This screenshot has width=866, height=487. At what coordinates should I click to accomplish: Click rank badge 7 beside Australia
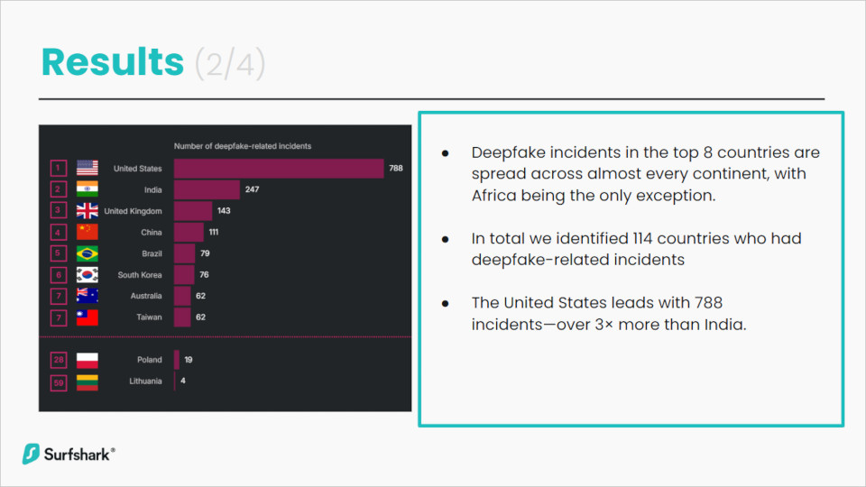(59, 296)
